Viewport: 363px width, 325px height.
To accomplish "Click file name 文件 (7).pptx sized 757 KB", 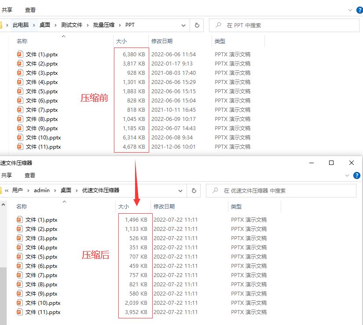I will (x=41, y=275).
